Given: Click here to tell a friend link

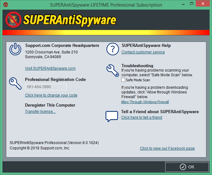Looking at the screenshot, I should pyautogui.click(x=141, y=117).
